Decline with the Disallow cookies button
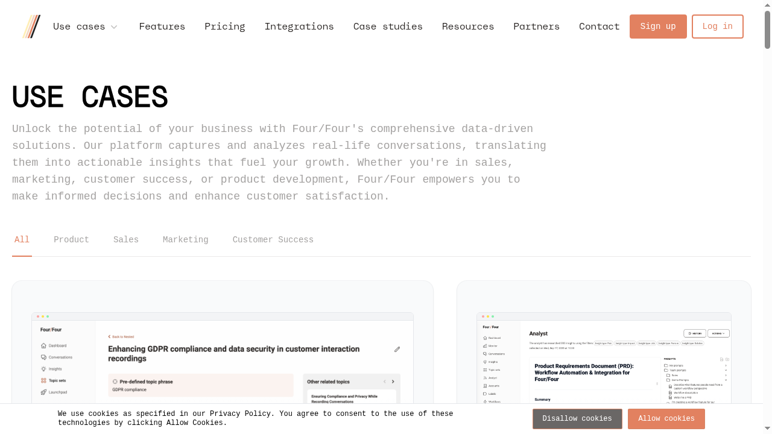This screenshot has width=772, height=434. [x=577, y=419]
